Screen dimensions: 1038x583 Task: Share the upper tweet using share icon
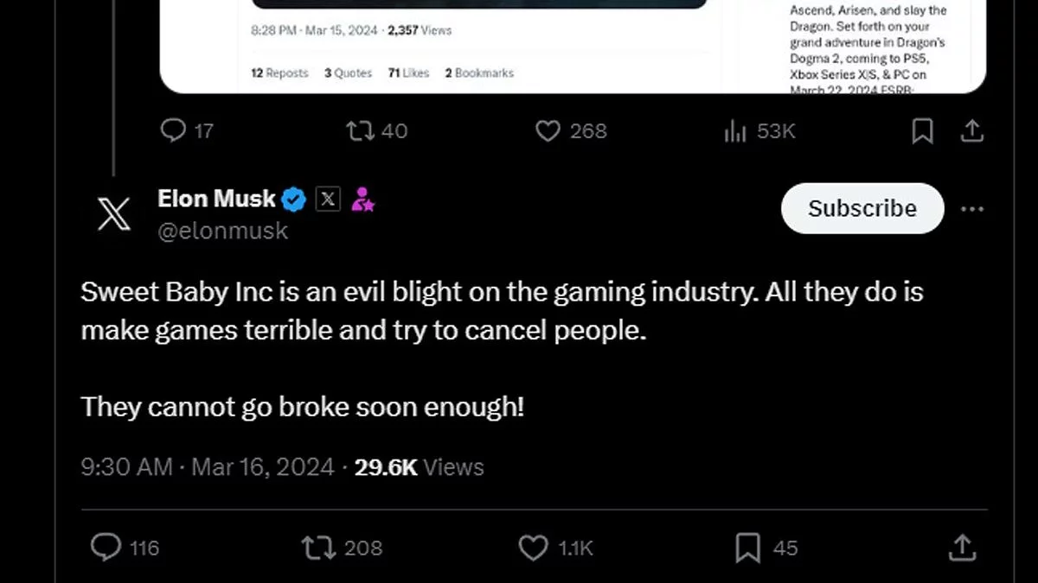(x=971, y=130)
